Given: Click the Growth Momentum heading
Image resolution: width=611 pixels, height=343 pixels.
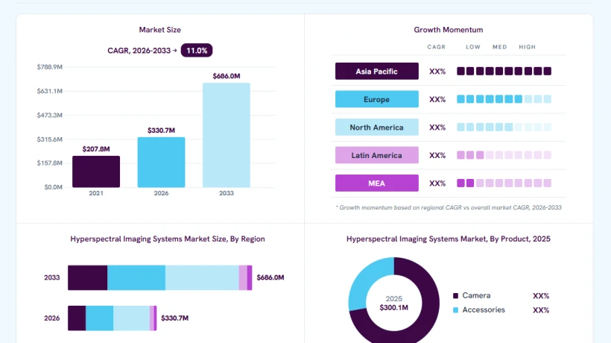Looking at the screenshot, I should point(448,30).
